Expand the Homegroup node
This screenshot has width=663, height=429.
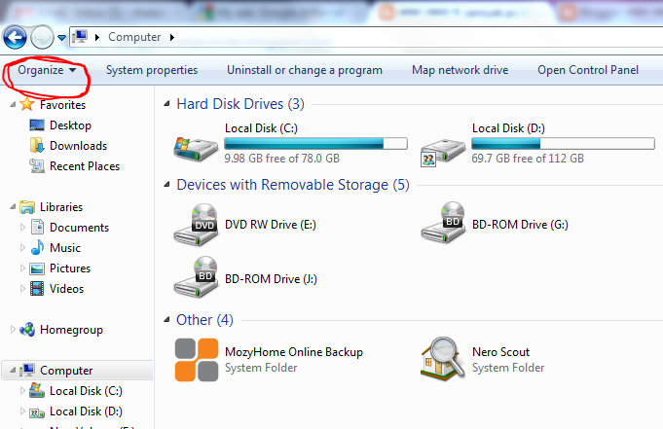tap(13, 329)
